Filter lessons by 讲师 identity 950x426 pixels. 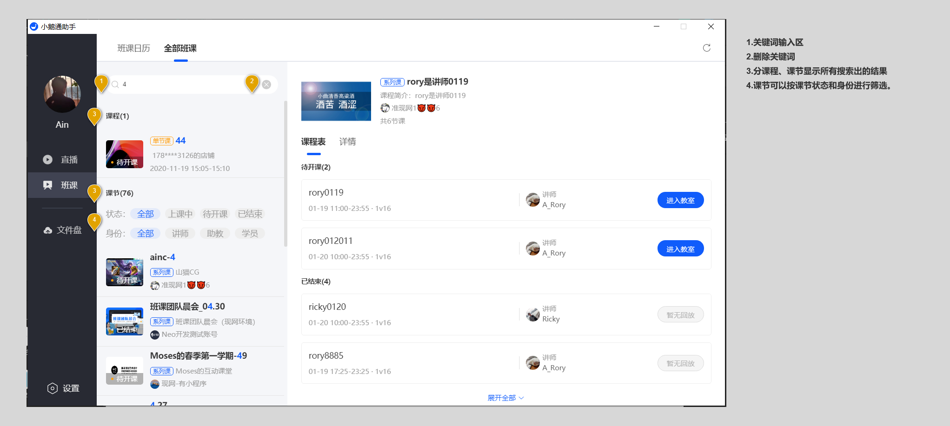[x=180, y=234]
